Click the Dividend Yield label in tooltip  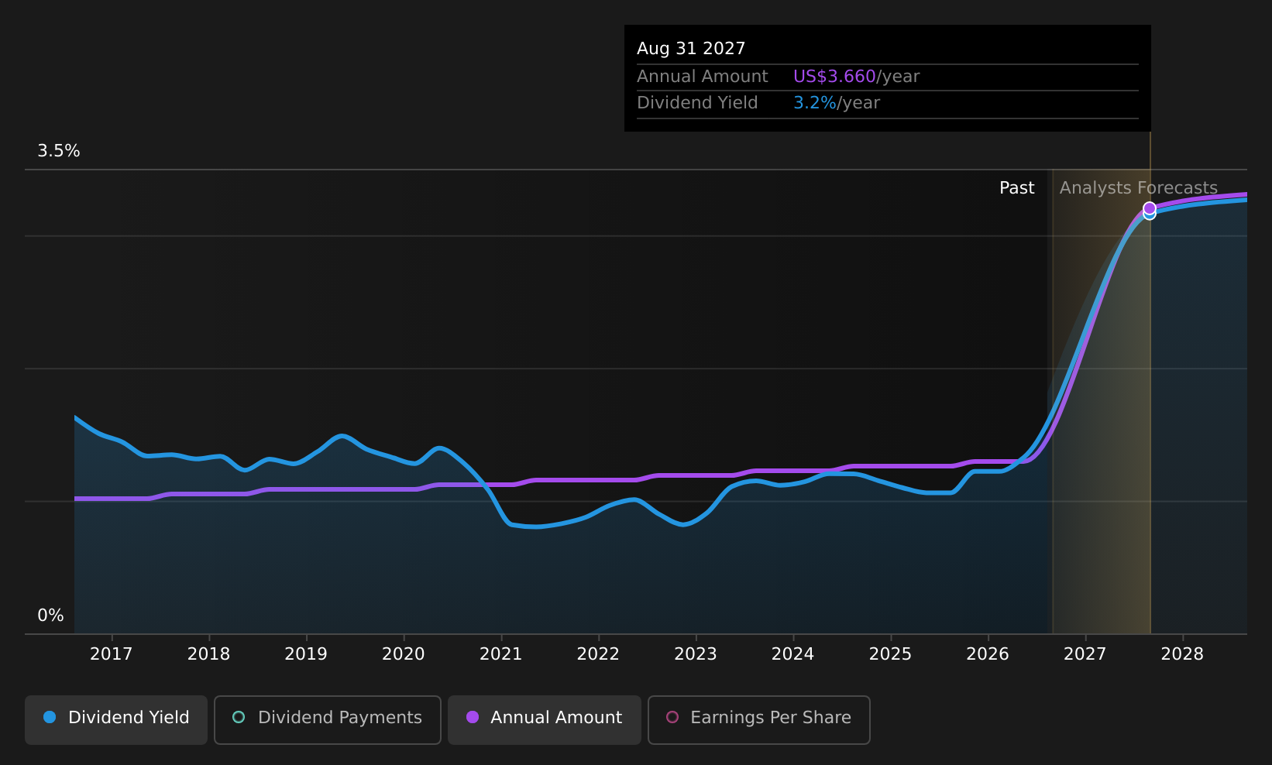[697, 103]
